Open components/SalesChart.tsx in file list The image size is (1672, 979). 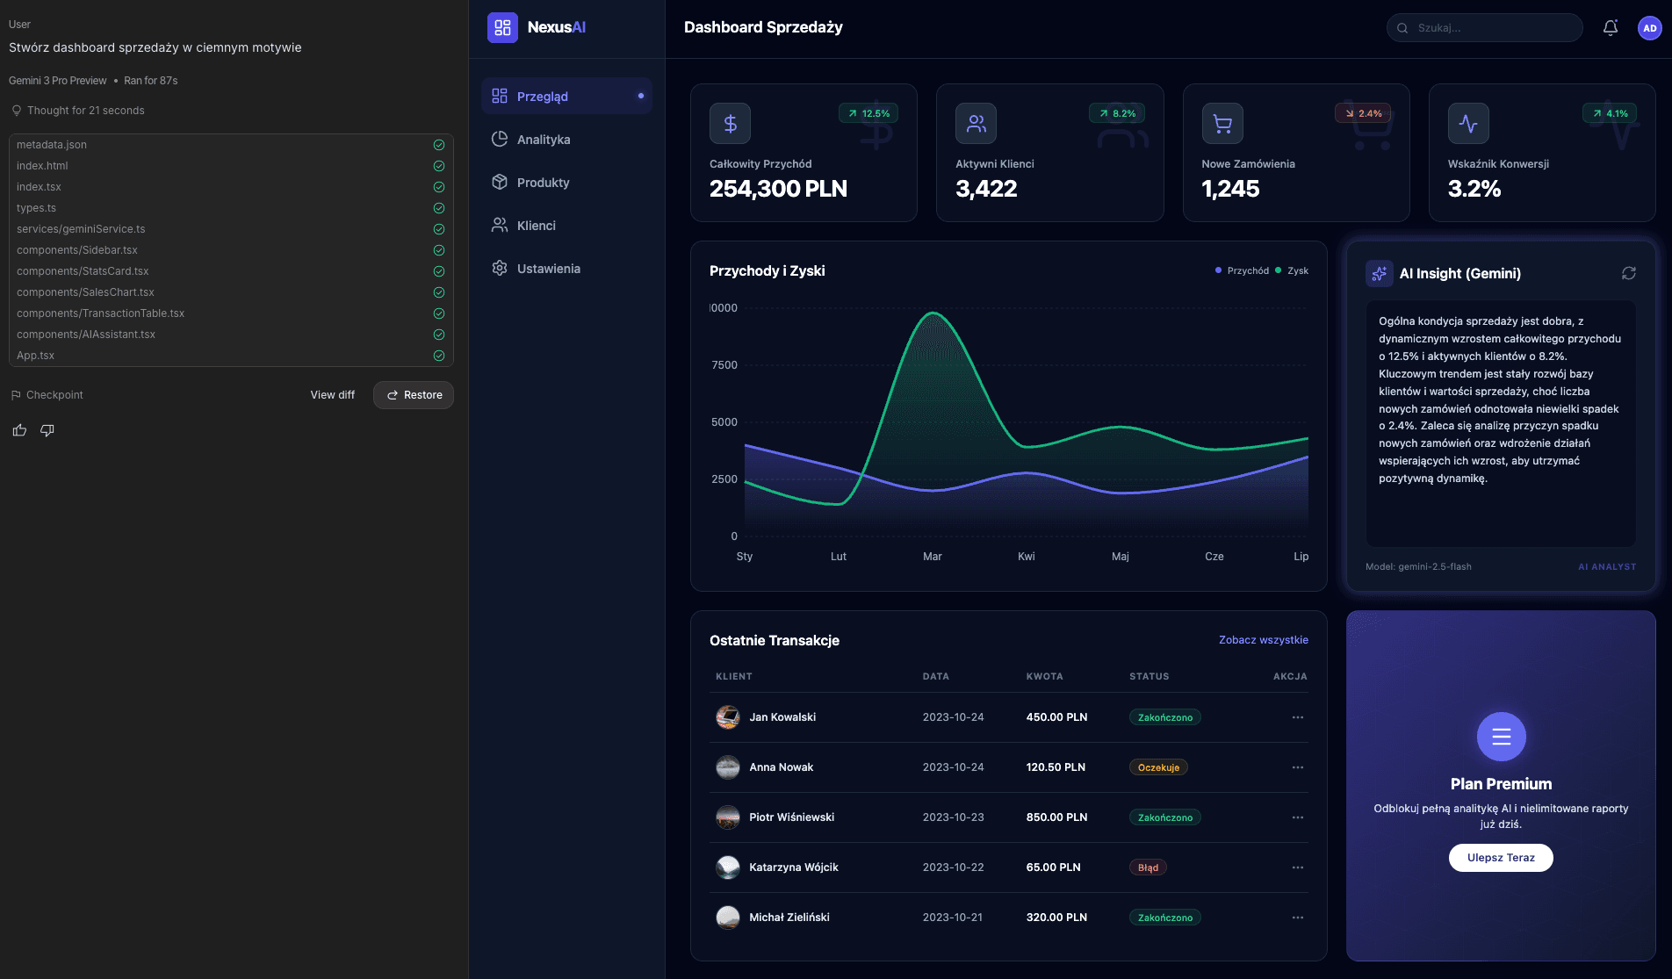pyautogui.click(x=85, y=292)
